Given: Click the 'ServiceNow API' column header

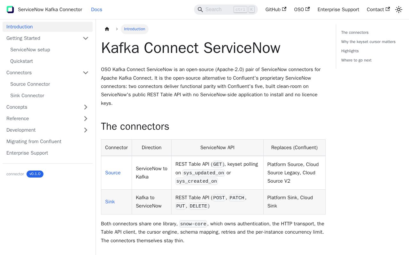Looking at the screenshot, I should click(217, 148).
